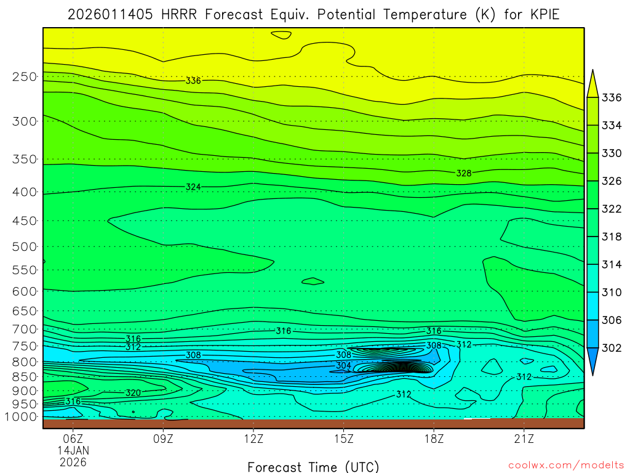The height and width of the screenshot is (473, 630).
Task: Click the 850 pressure level label
Action: (25, 377)
